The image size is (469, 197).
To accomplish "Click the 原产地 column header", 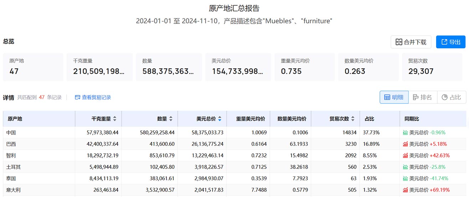I will pyautogui.click(x=39, y=119).
